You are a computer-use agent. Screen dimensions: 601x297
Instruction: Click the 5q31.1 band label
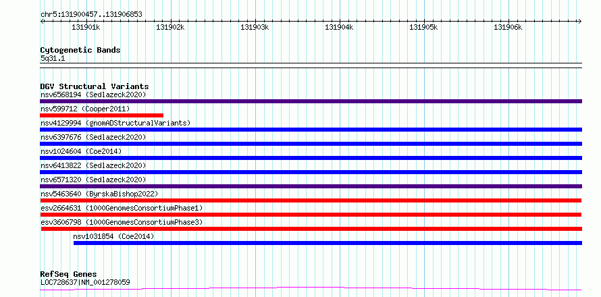pos(53,59)
